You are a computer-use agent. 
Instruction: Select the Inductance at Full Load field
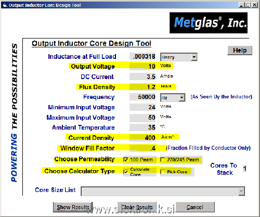[142, 56]
